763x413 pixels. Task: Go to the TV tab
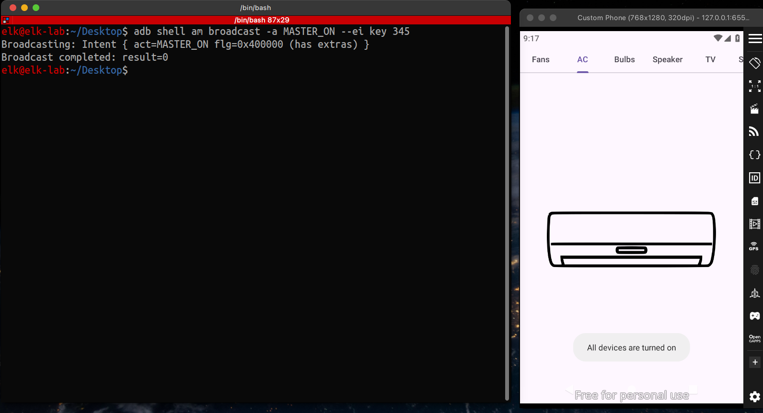[x=710, y=59]
